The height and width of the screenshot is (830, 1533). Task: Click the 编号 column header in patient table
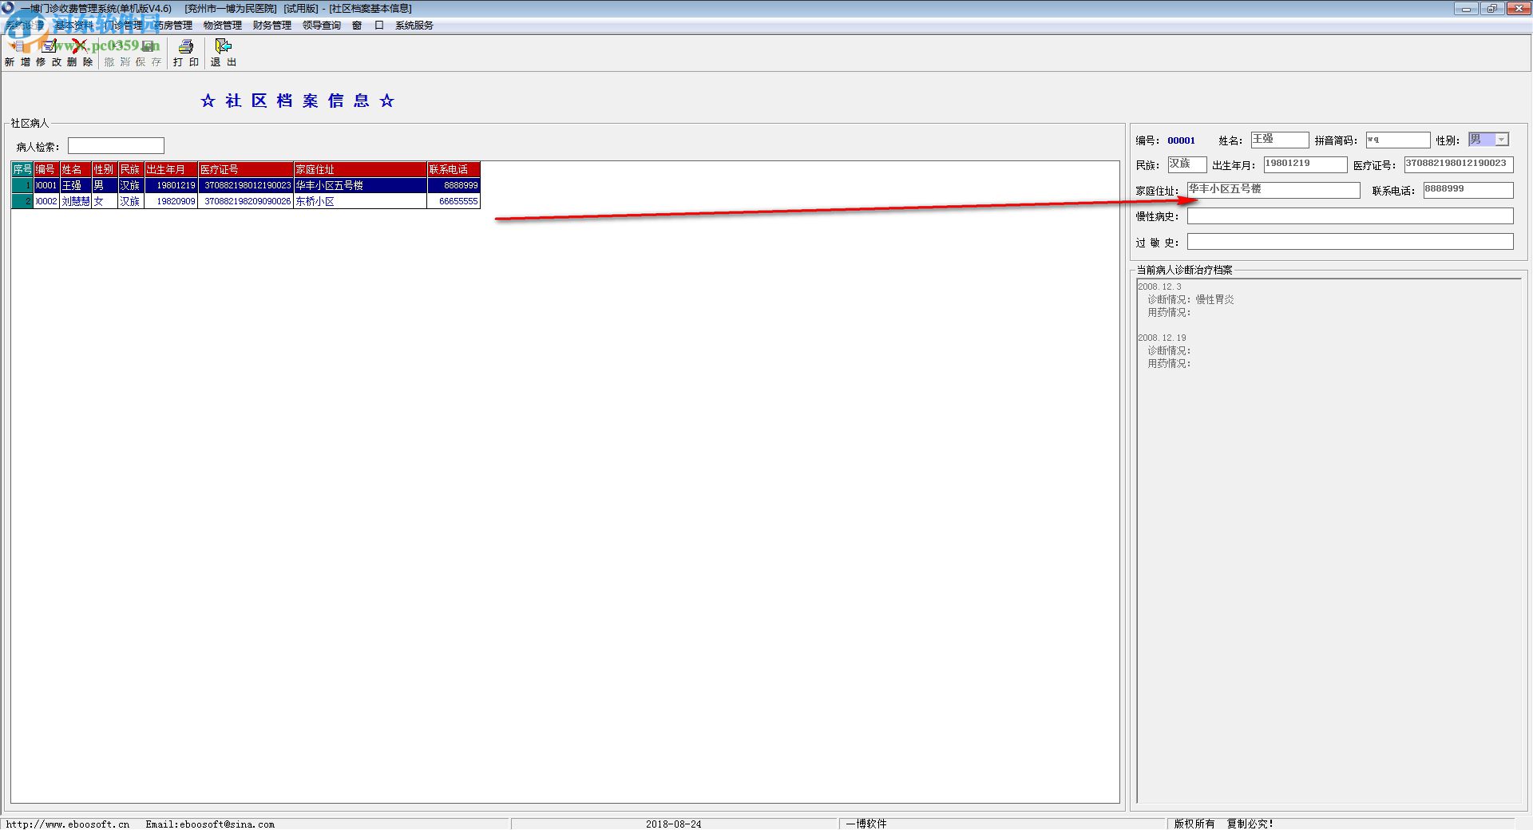point(46,169)
